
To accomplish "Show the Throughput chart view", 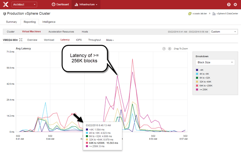I will click(95, 40).
